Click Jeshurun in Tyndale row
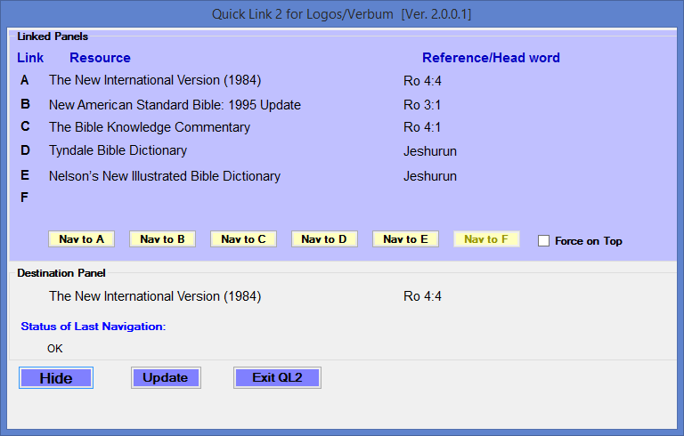Image resolution: width=684 pixels, height=436 pixels. pos(430,151)
